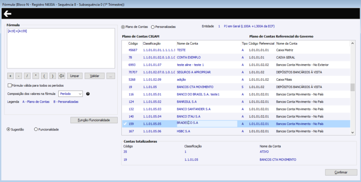This screenshot has height=182, width=361.
Task: Insert the multiplication asterisk operator
Action: coord(36,76)
